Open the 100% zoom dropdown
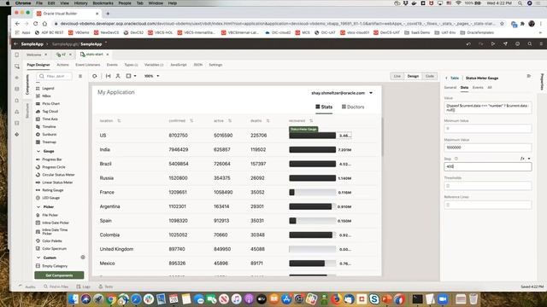This screenshot has height=307, width=547. [x=152, y=76]
